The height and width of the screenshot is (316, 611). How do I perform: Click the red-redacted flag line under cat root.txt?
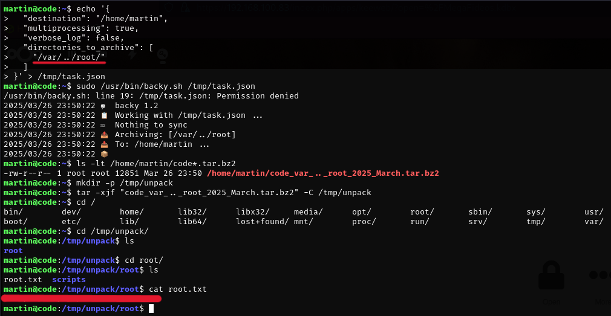82,298
